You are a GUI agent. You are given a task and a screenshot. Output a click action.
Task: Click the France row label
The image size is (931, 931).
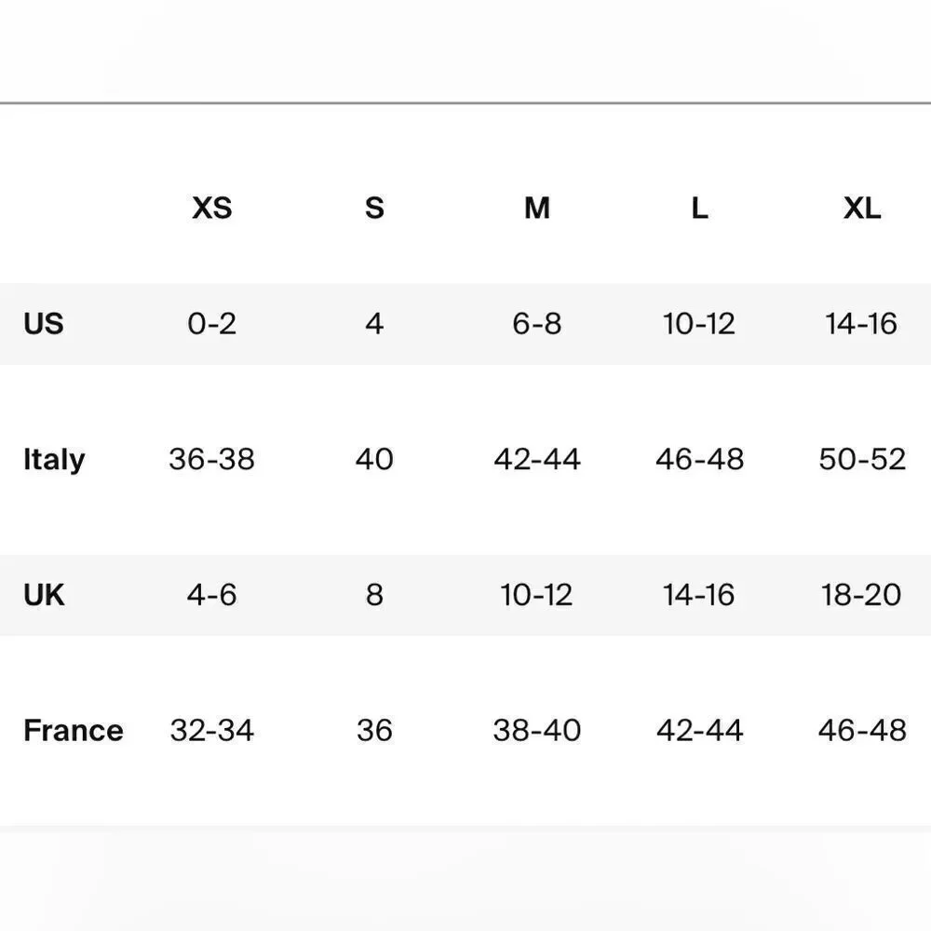(x=73, y=731)
